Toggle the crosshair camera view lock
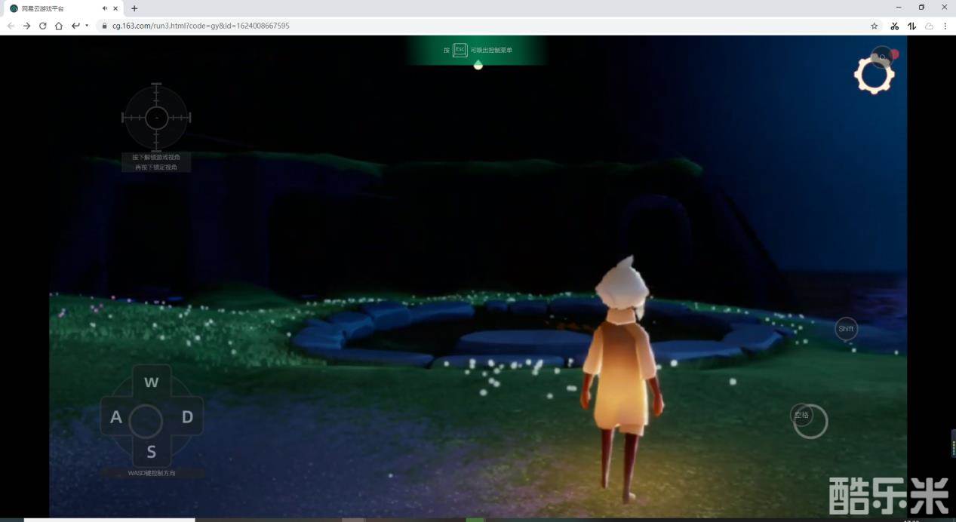 coord(156,118)
